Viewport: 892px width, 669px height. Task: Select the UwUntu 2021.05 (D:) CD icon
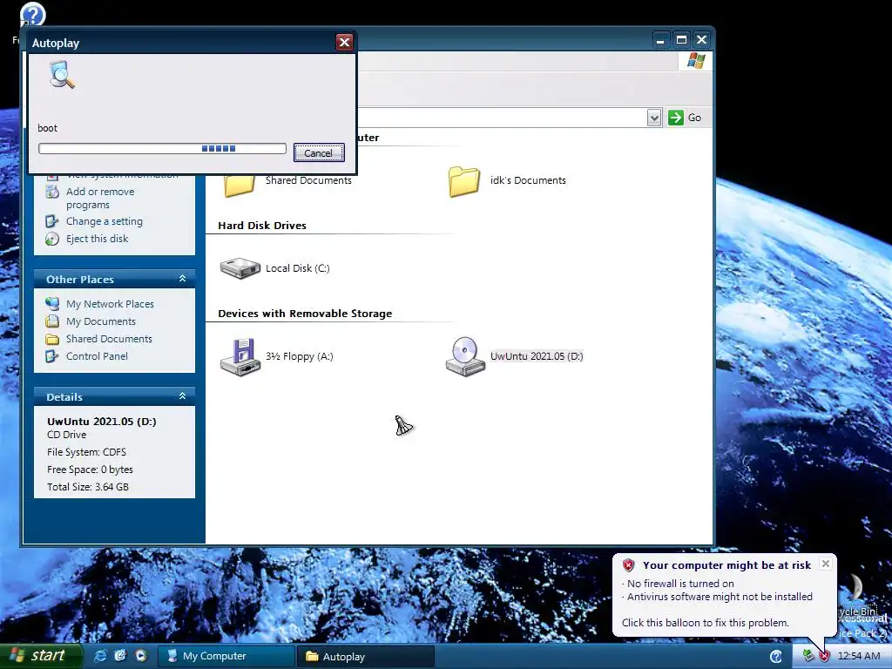(465, 356)
